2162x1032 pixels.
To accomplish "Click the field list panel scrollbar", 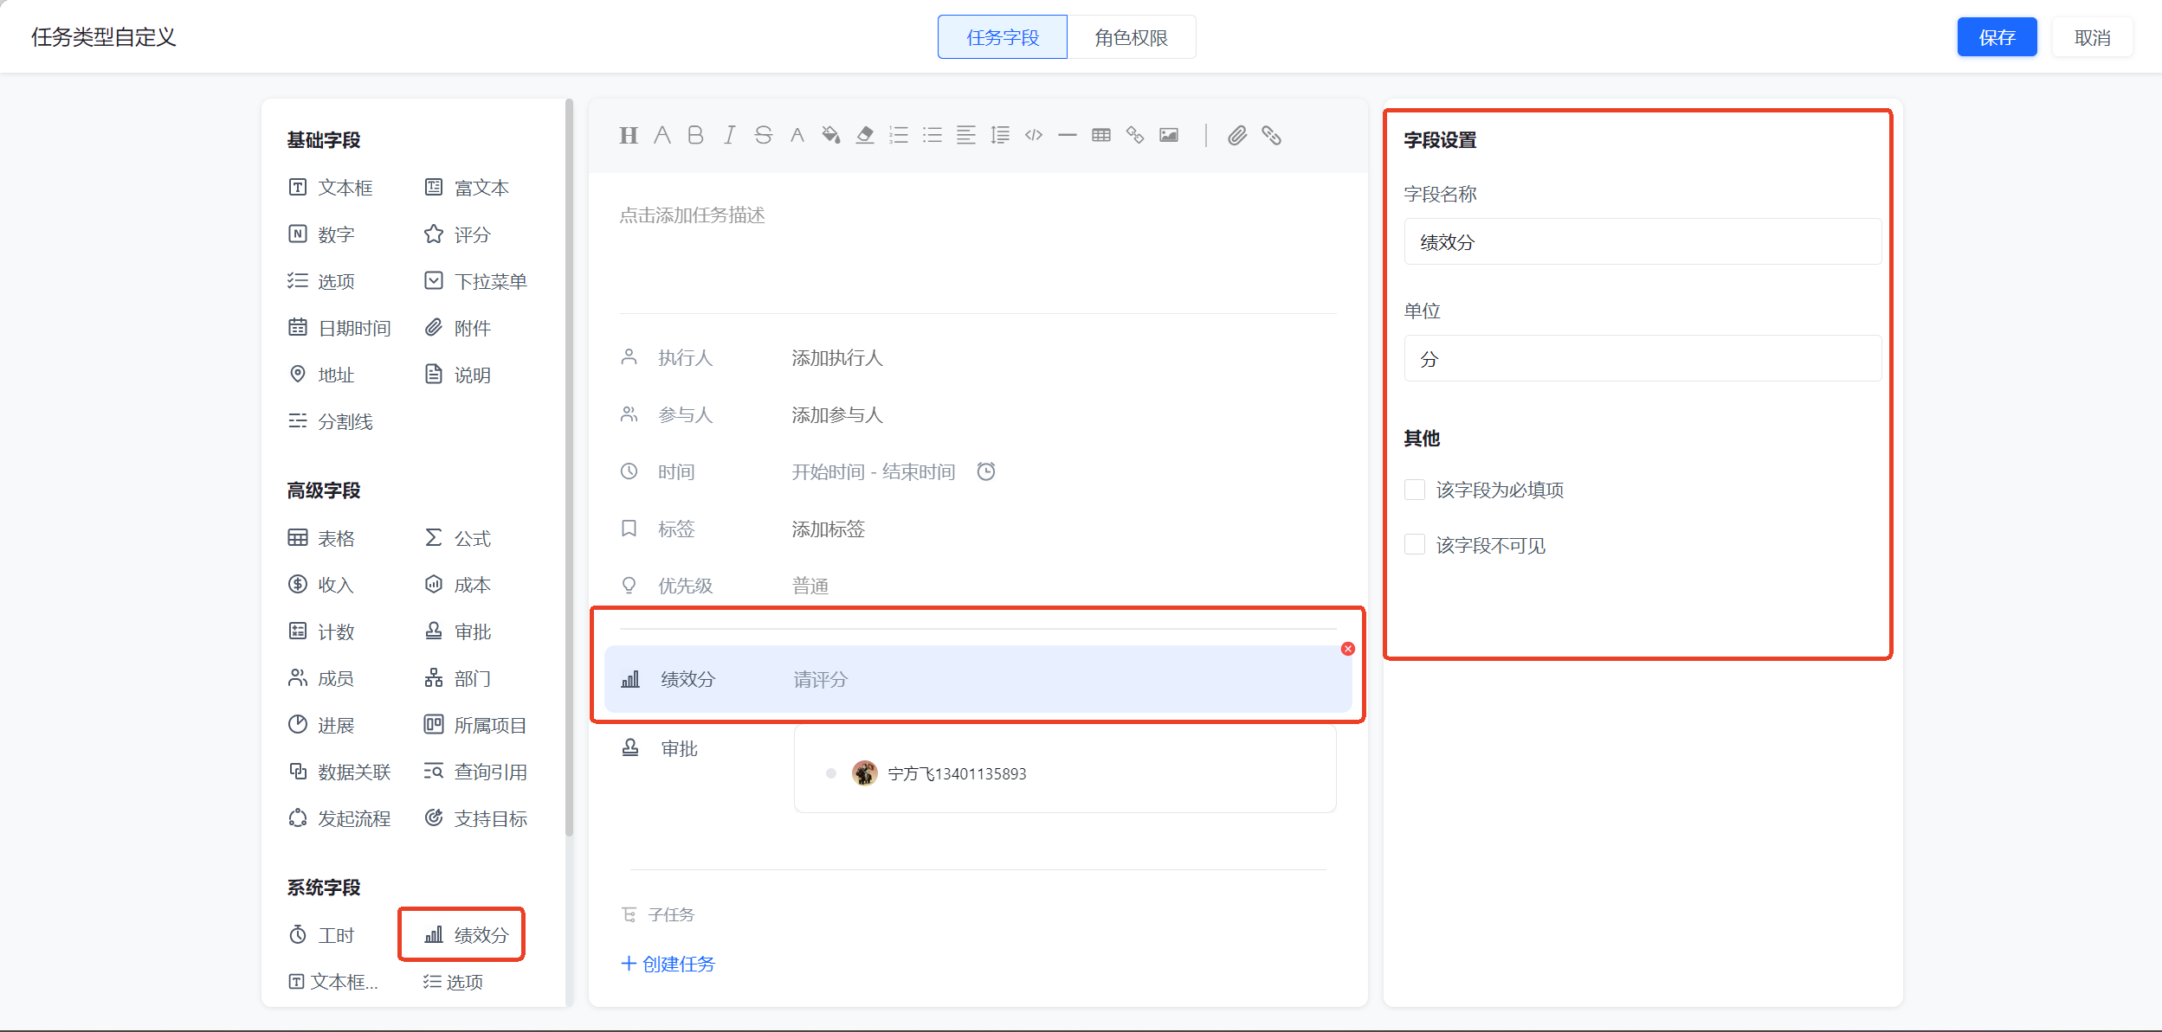I will pos(569,467).
